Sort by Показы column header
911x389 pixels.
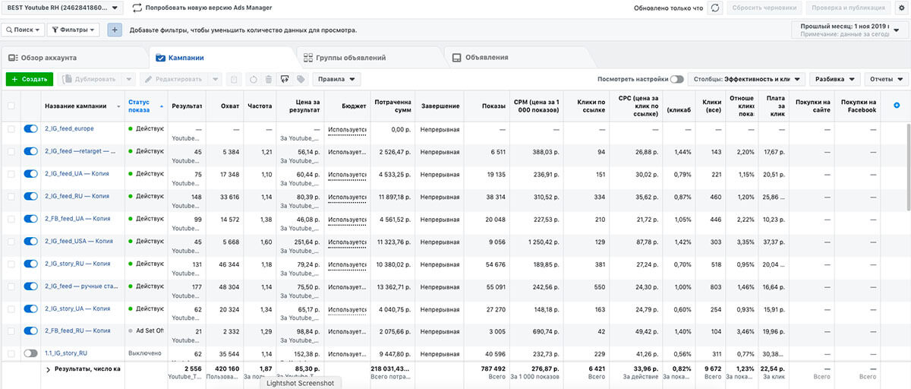point(493,106)
